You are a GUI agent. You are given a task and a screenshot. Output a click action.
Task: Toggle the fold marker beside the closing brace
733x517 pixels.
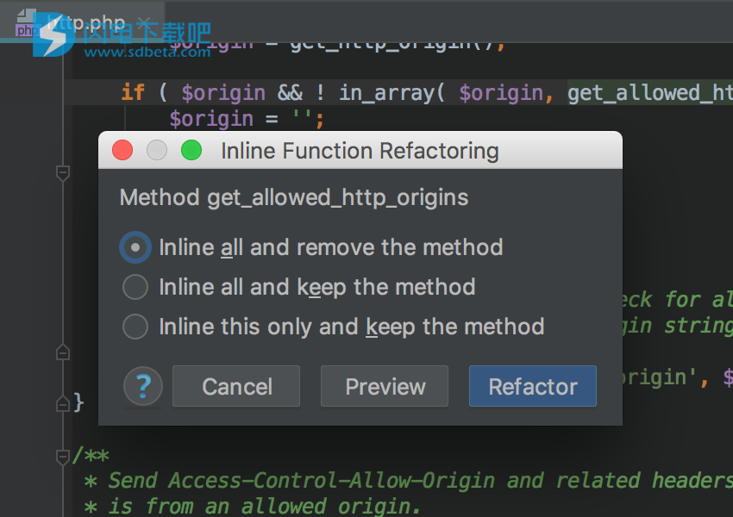coord(63,403)
